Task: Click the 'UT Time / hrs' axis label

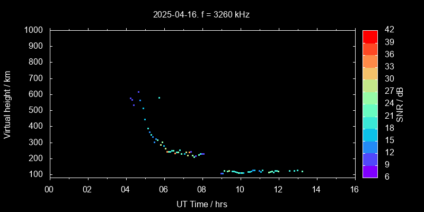Action: click(x=202, y=204)
